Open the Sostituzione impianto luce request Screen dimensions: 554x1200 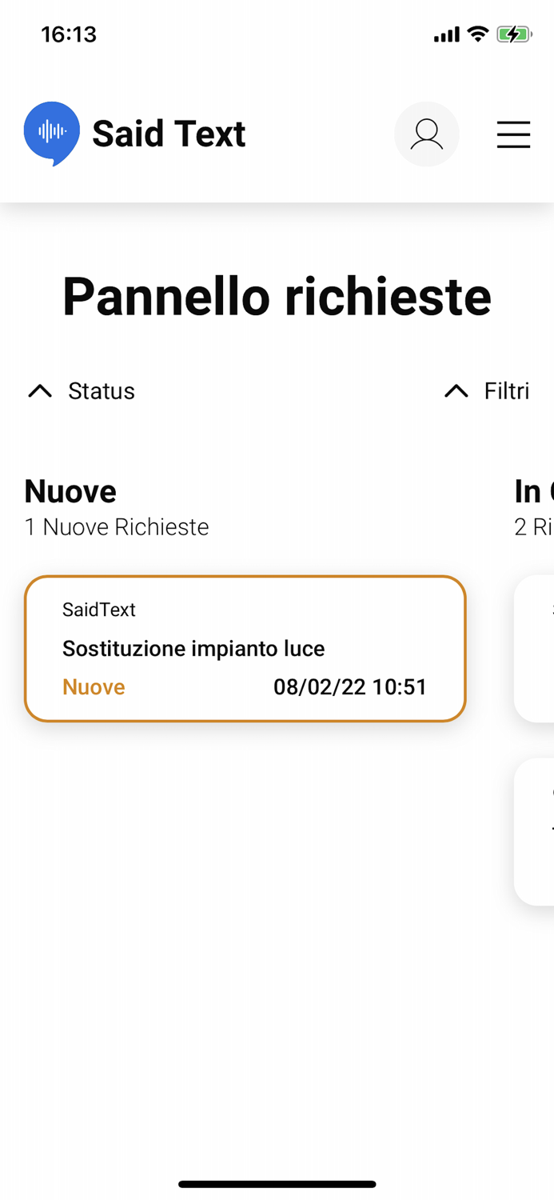click(245, 648)
